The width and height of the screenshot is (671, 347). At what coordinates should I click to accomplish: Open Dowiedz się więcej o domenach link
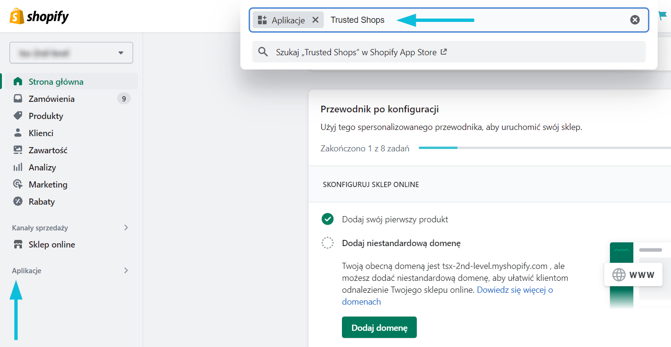point(515,289)
